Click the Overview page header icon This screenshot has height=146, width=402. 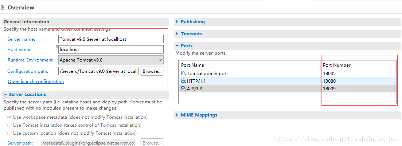click(x=3, y=7)
